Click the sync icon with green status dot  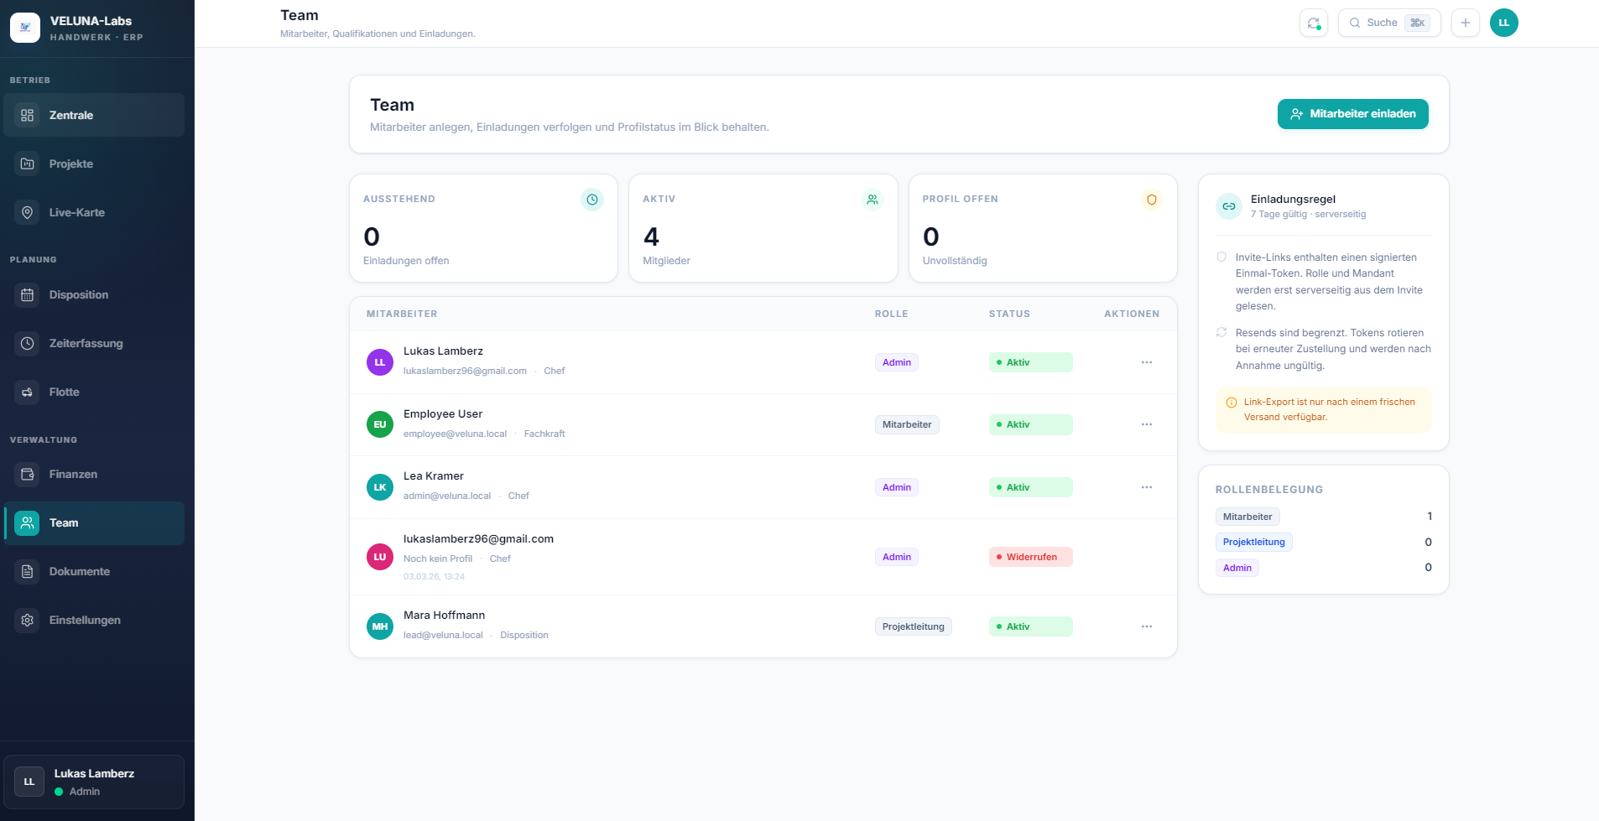point(1314,23)
